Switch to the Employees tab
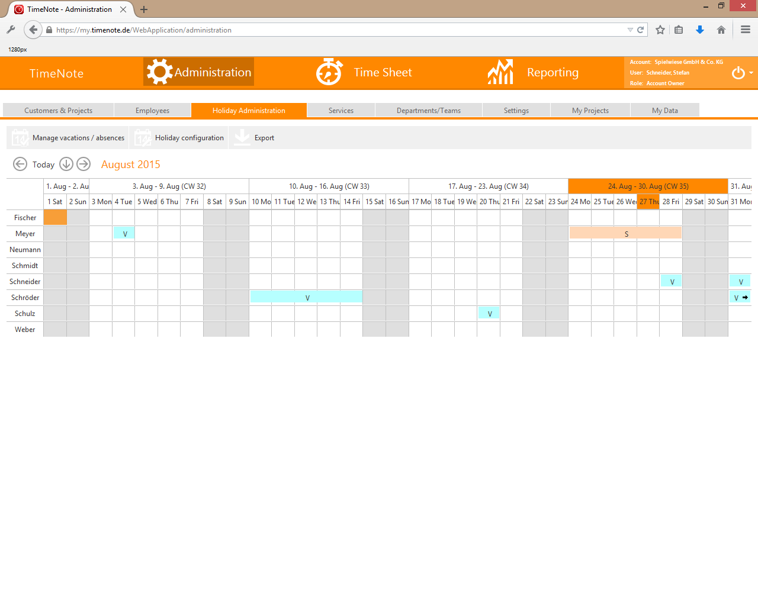The image size is (758, 606). [x=152, y=111]
